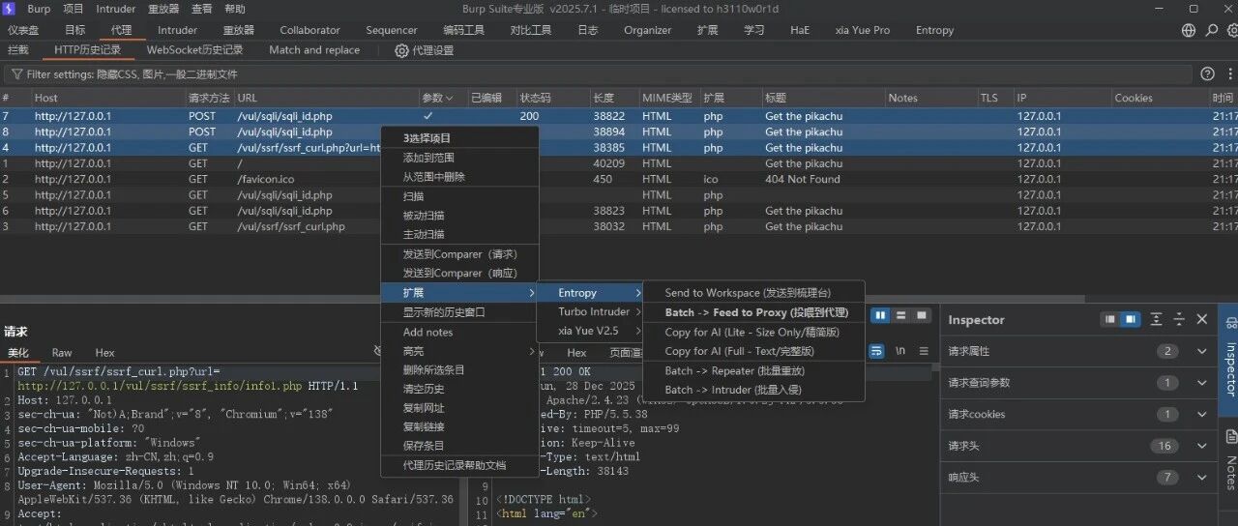This screenshot has width=1238, height=526.
Task: Close the Inspector panel with X
Action: click(1202, 319)
